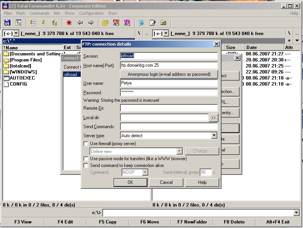The width and height of the screenshot is (303, 228).
Task: Open the Configuration menu
Action: 91,13
